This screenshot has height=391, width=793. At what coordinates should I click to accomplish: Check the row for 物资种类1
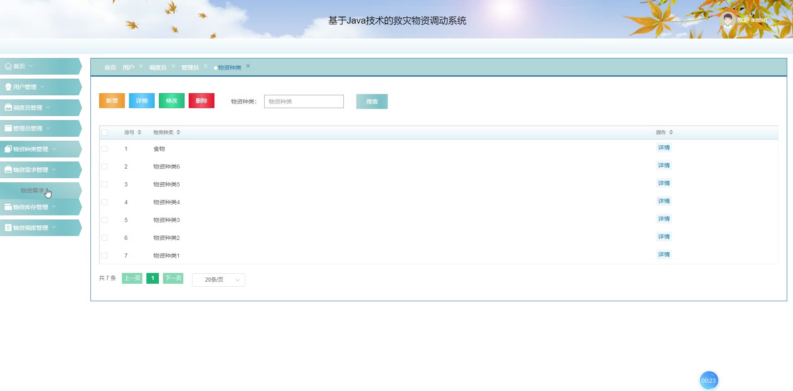[105, 256]
